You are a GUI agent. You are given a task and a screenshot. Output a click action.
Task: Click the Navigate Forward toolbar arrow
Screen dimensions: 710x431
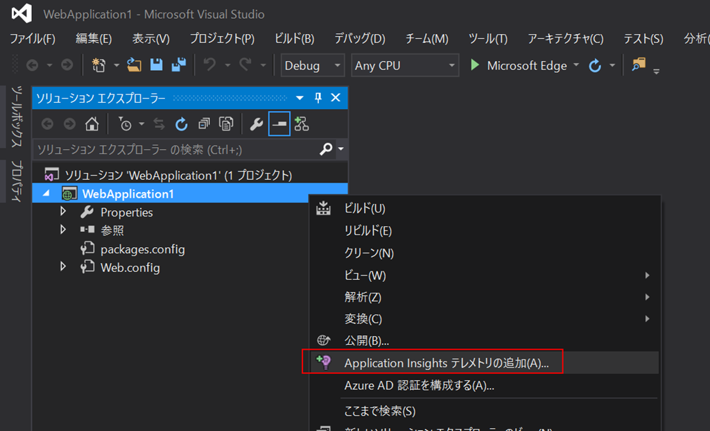(x=67, y=65)
